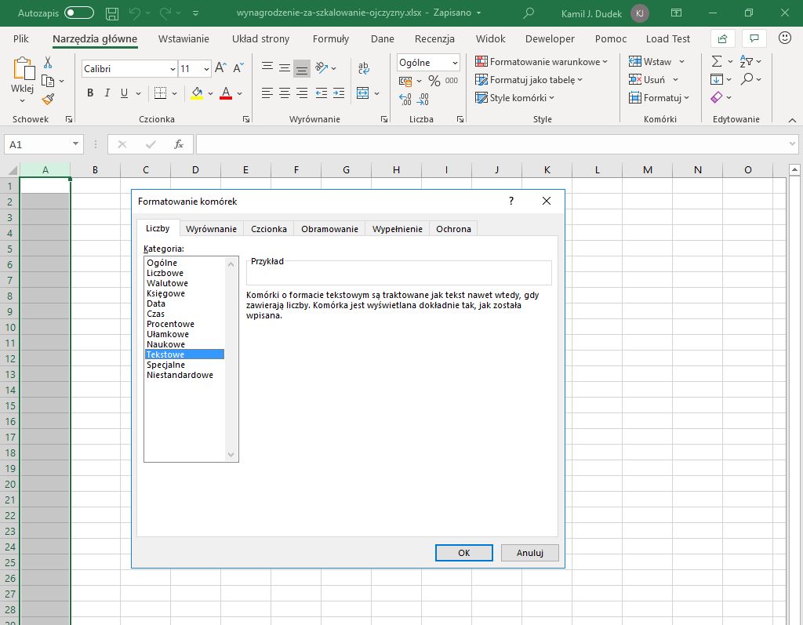Viewport: 803px width, 625px height.
Task: Click the help question mark in the dialog
Action: click(x=511, y=201)
